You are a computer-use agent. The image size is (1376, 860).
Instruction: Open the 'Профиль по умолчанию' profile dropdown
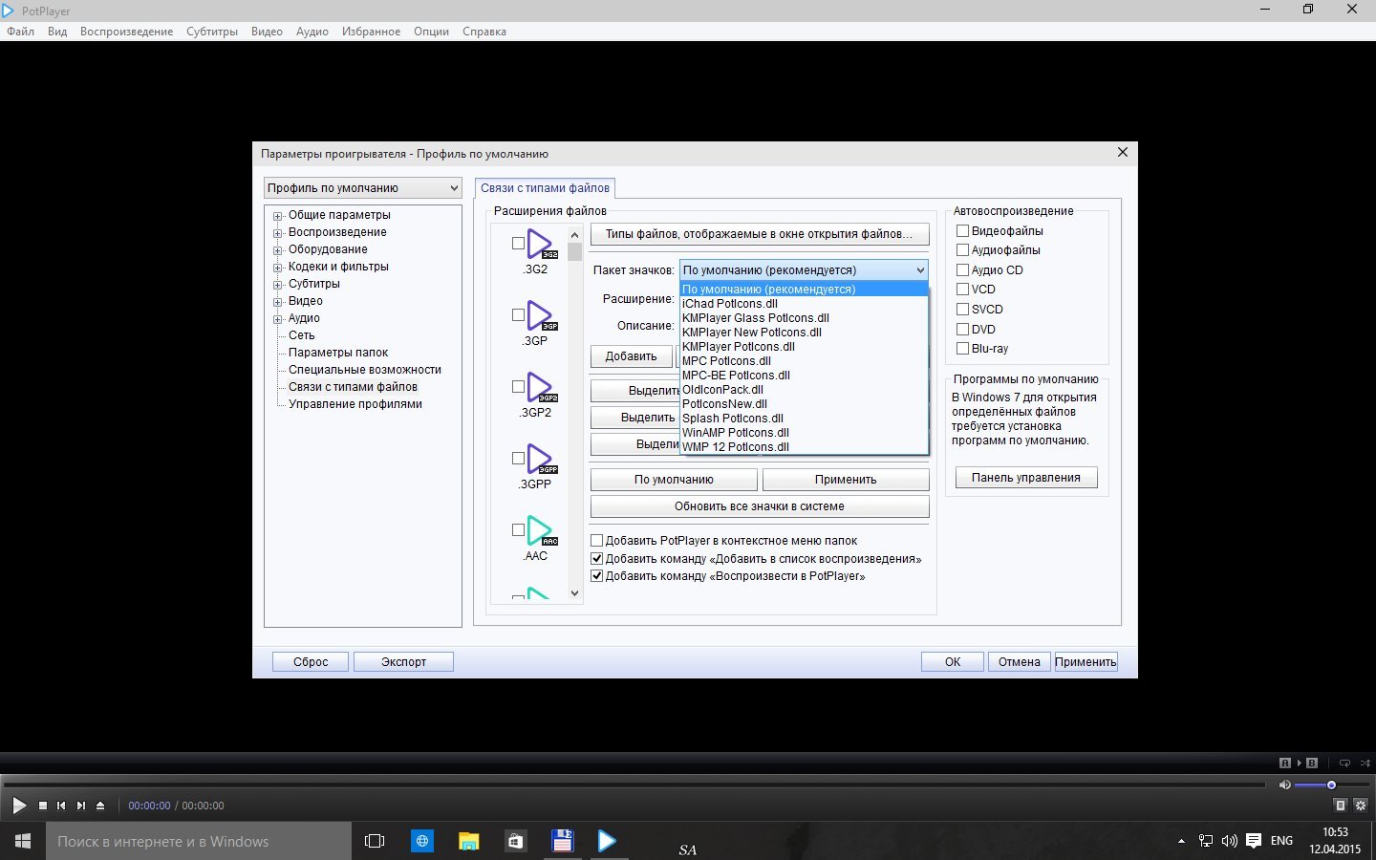(363, 188)
